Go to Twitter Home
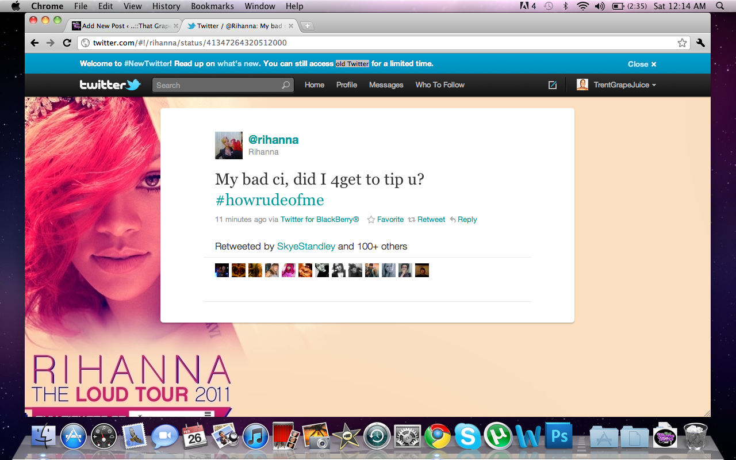736x460 pixels. [x=315, y=85]
